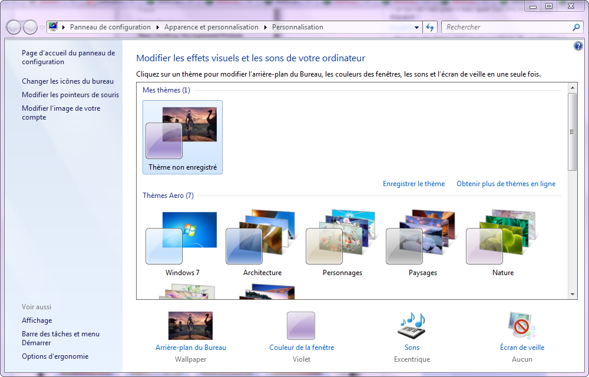This screenshot has height=377, width=589.
Task: Click 'Aucun' screen saver text
Action: pyautogui.click(x=522, y=359)
